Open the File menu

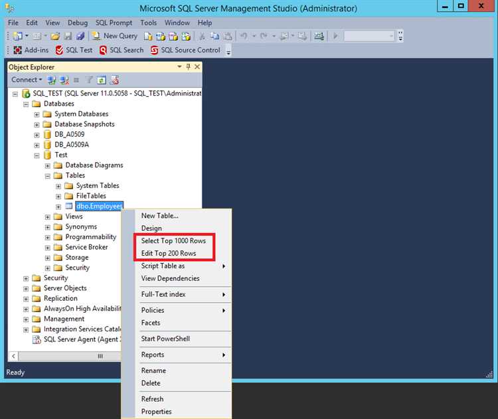13,23
